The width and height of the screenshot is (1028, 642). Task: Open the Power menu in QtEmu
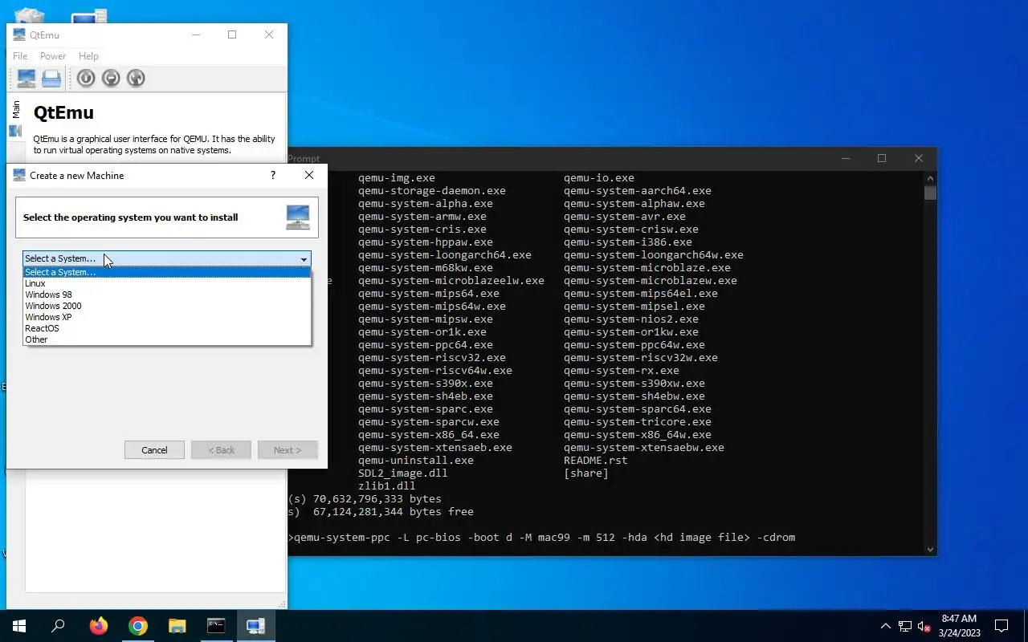53,56
